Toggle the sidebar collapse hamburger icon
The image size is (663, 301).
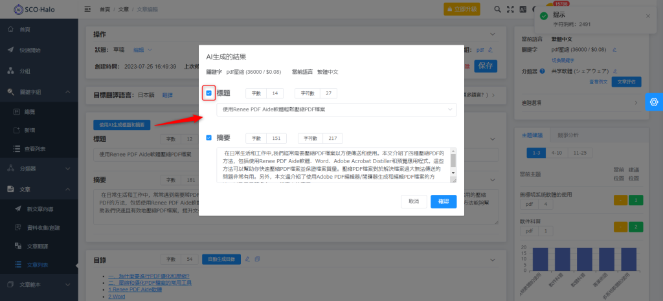coord(88,9)
